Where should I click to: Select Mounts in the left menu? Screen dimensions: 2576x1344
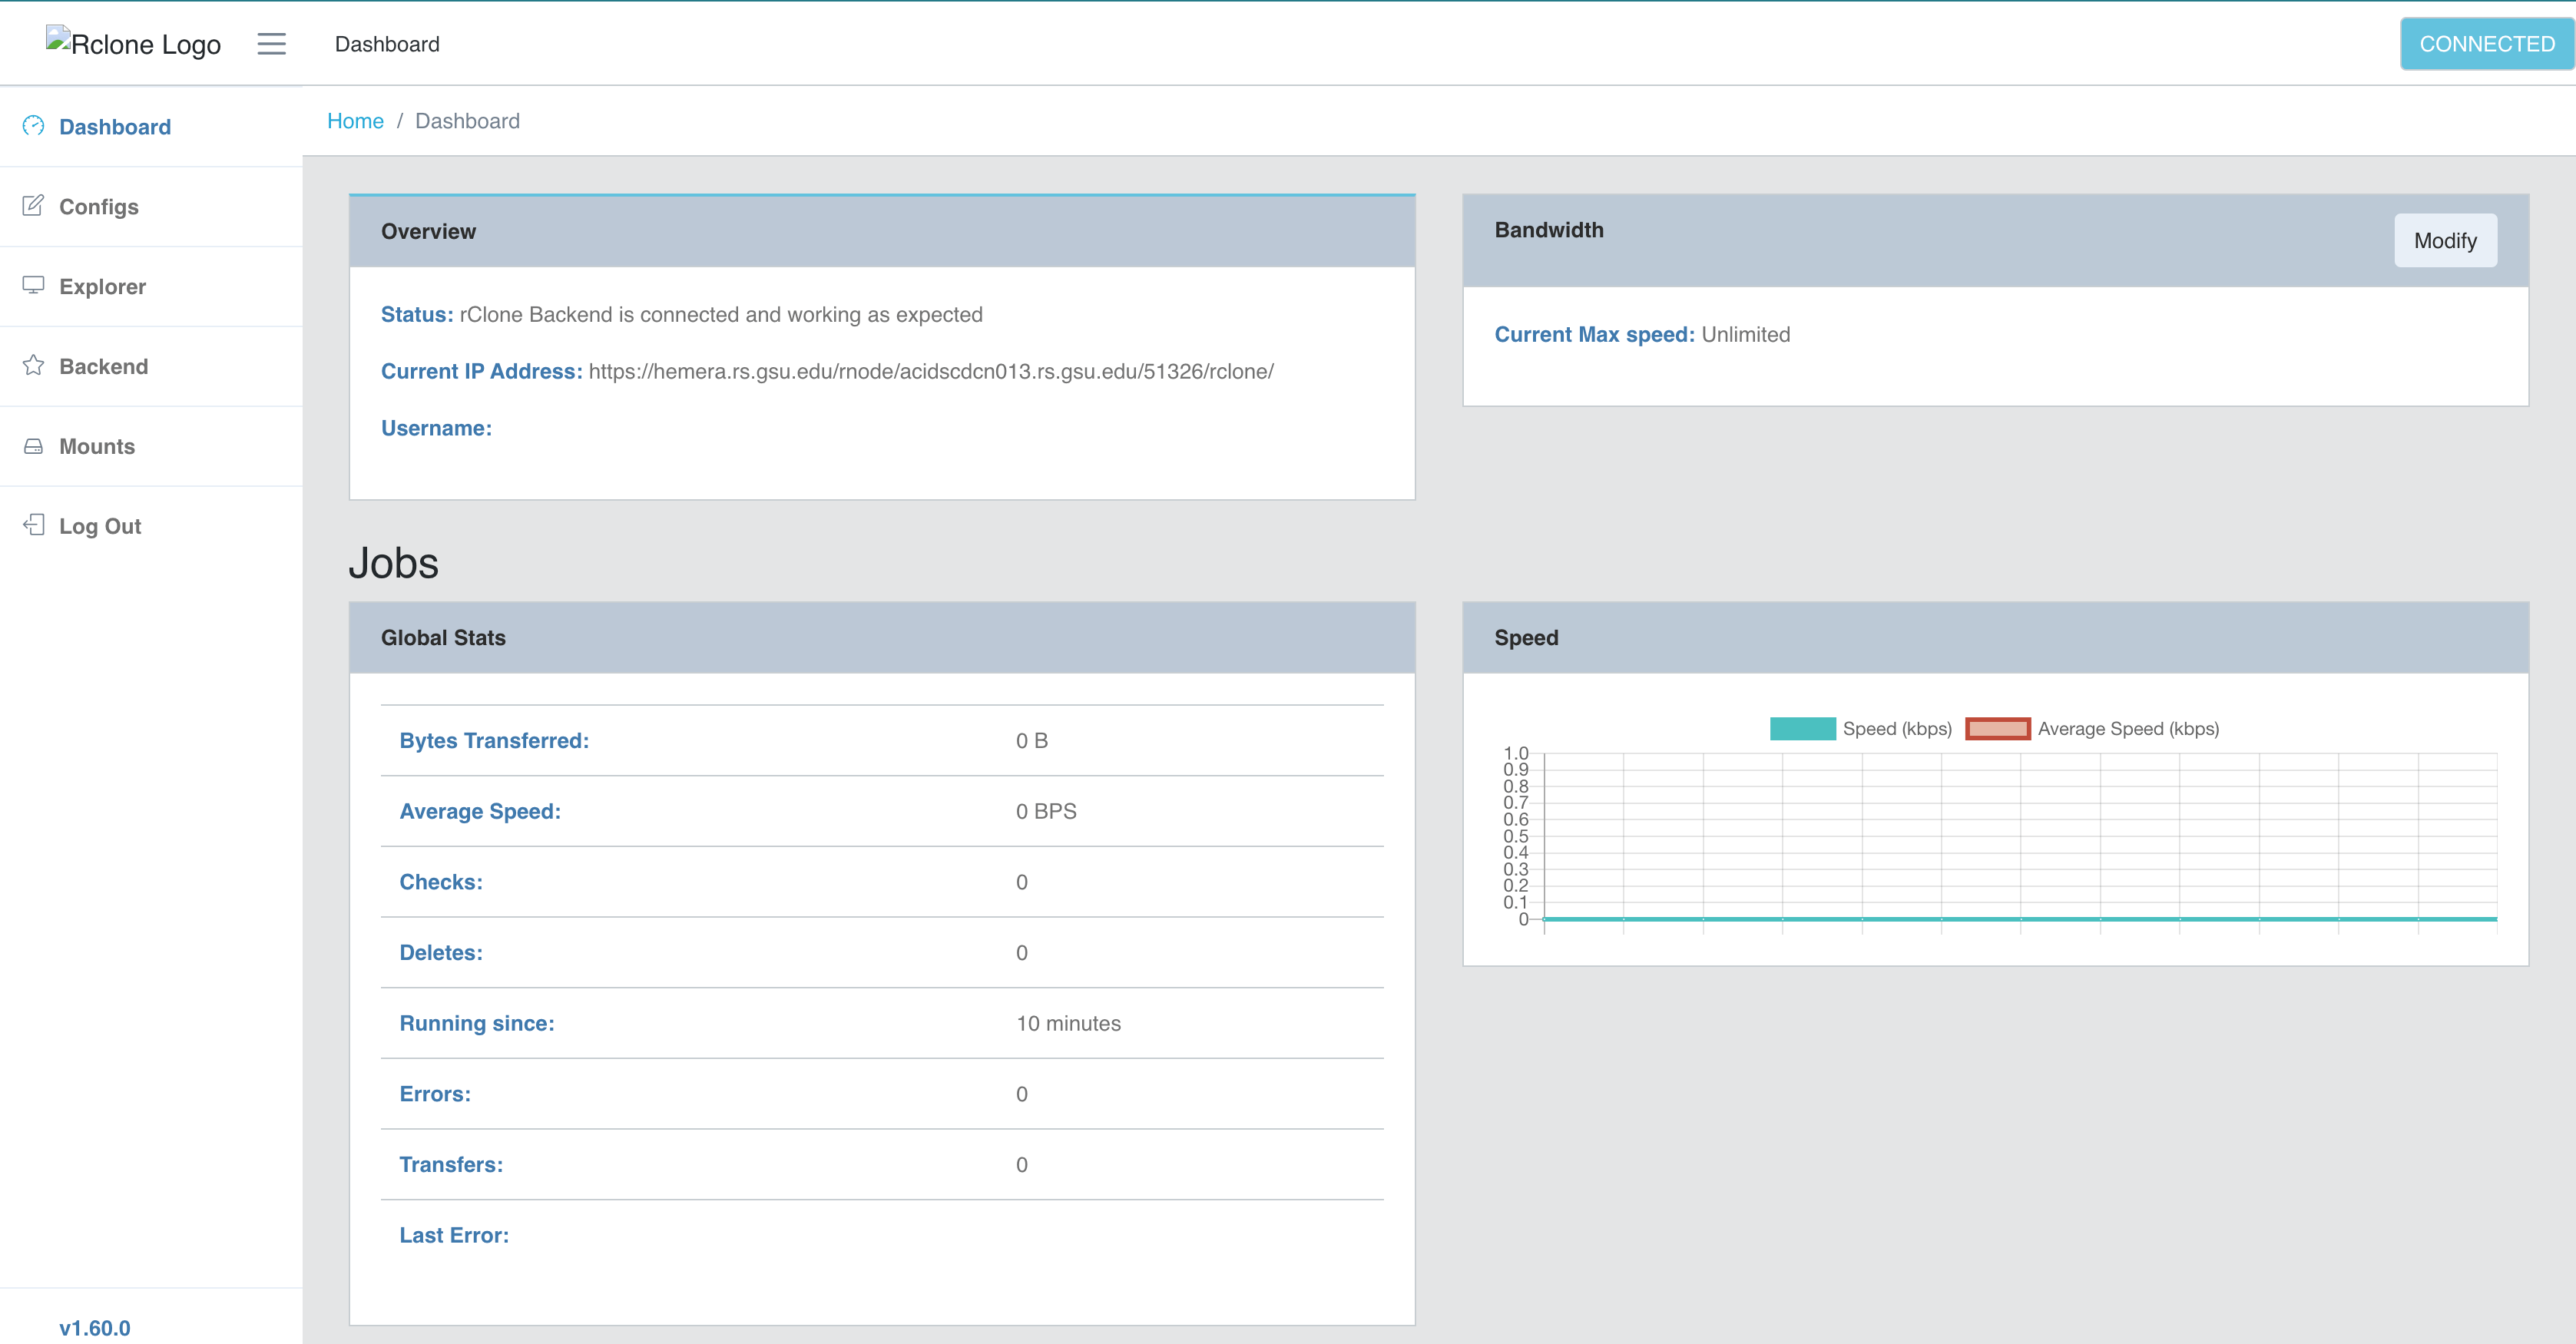(x=97, y=445)
